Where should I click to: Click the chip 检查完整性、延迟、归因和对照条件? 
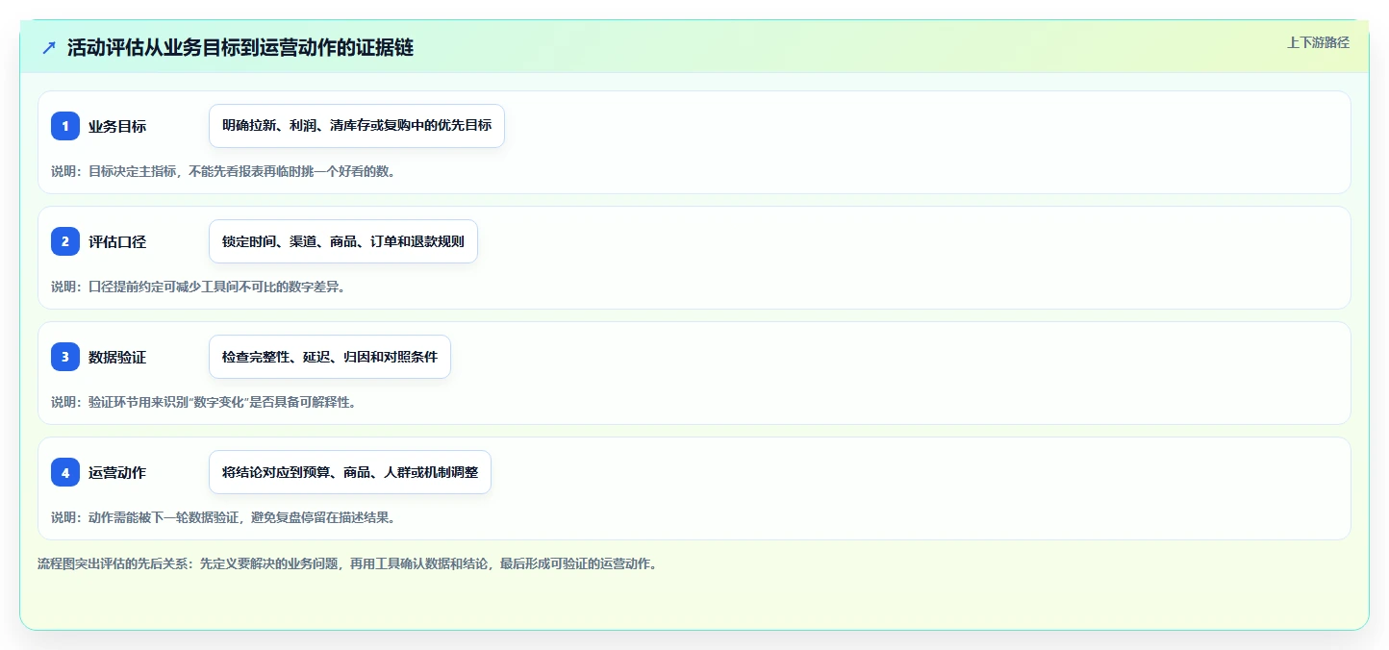(x=330, y=357)
